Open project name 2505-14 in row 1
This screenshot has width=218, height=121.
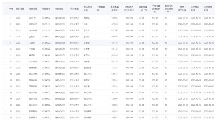33,18
